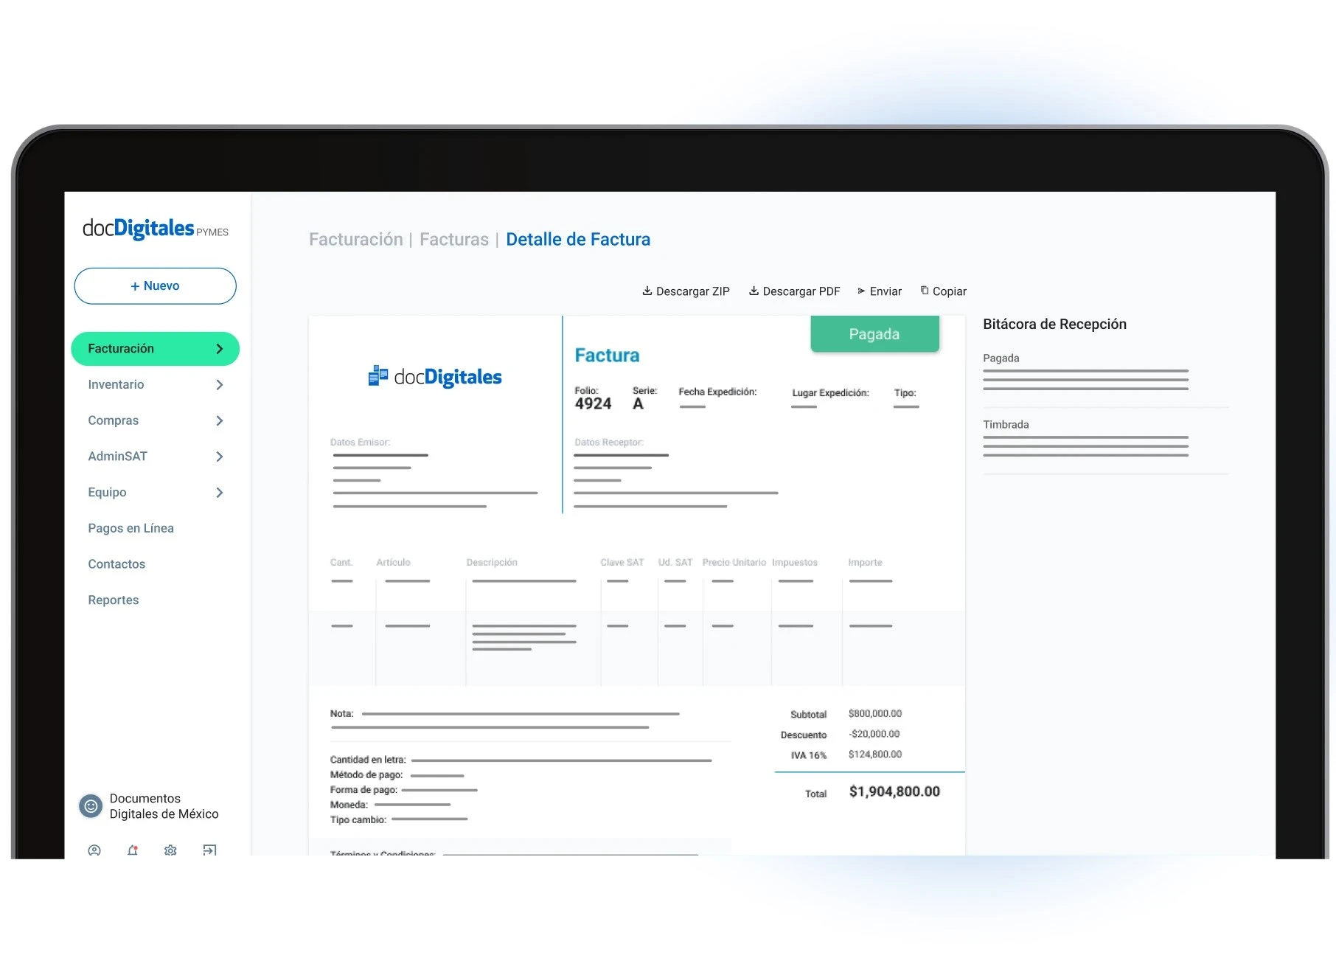
Task: Open settings with the gear icon
Action: 170,851
